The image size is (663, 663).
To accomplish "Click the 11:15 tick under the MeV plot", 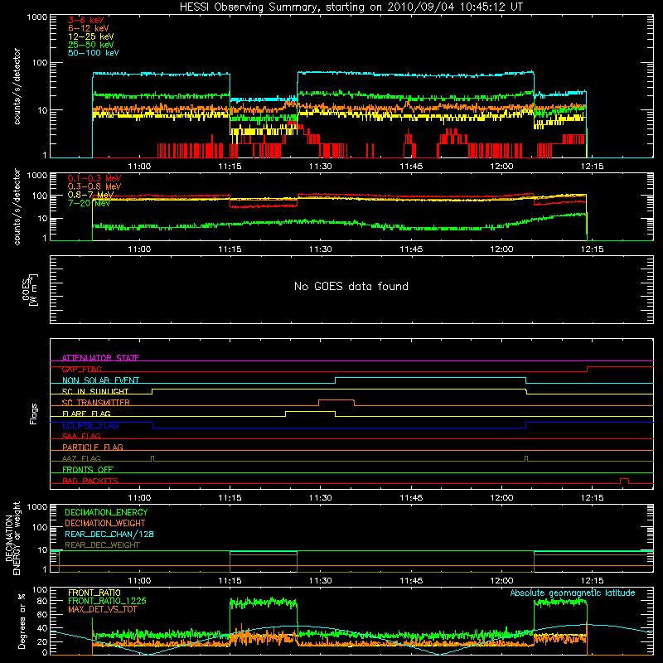I will [230, 249].
